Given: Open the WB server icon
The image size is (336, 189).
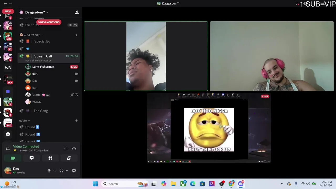Looking at the screenshot, I should (x=8, y=68).
